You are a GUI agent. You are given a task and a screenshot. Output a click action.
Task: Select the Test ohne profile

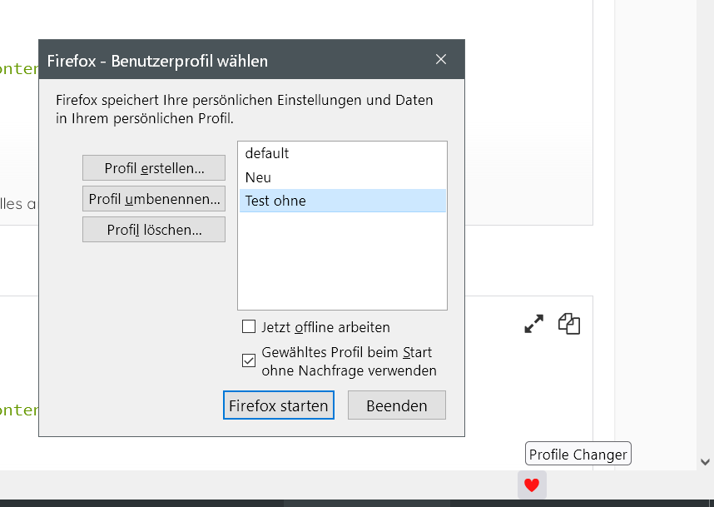point(275,201)
